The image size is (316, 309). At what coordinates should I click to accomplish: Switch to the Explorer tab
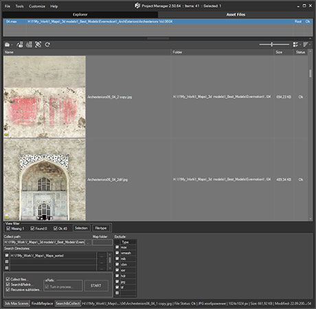(80, 14)
